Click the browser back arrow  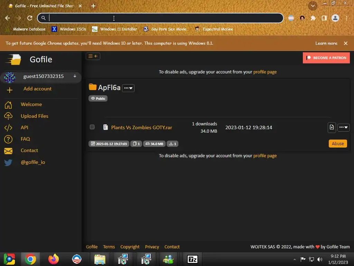coord(8,18)
